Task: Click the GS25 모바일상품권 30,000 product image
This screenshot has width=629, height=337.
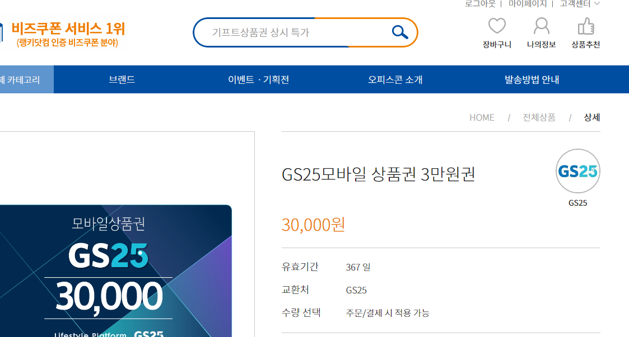Action: [116, 271]
